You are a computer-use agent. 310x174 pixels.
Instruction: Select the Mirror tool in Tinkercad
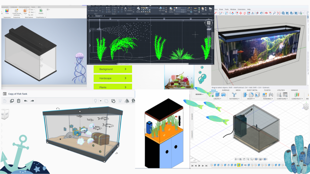127,101
